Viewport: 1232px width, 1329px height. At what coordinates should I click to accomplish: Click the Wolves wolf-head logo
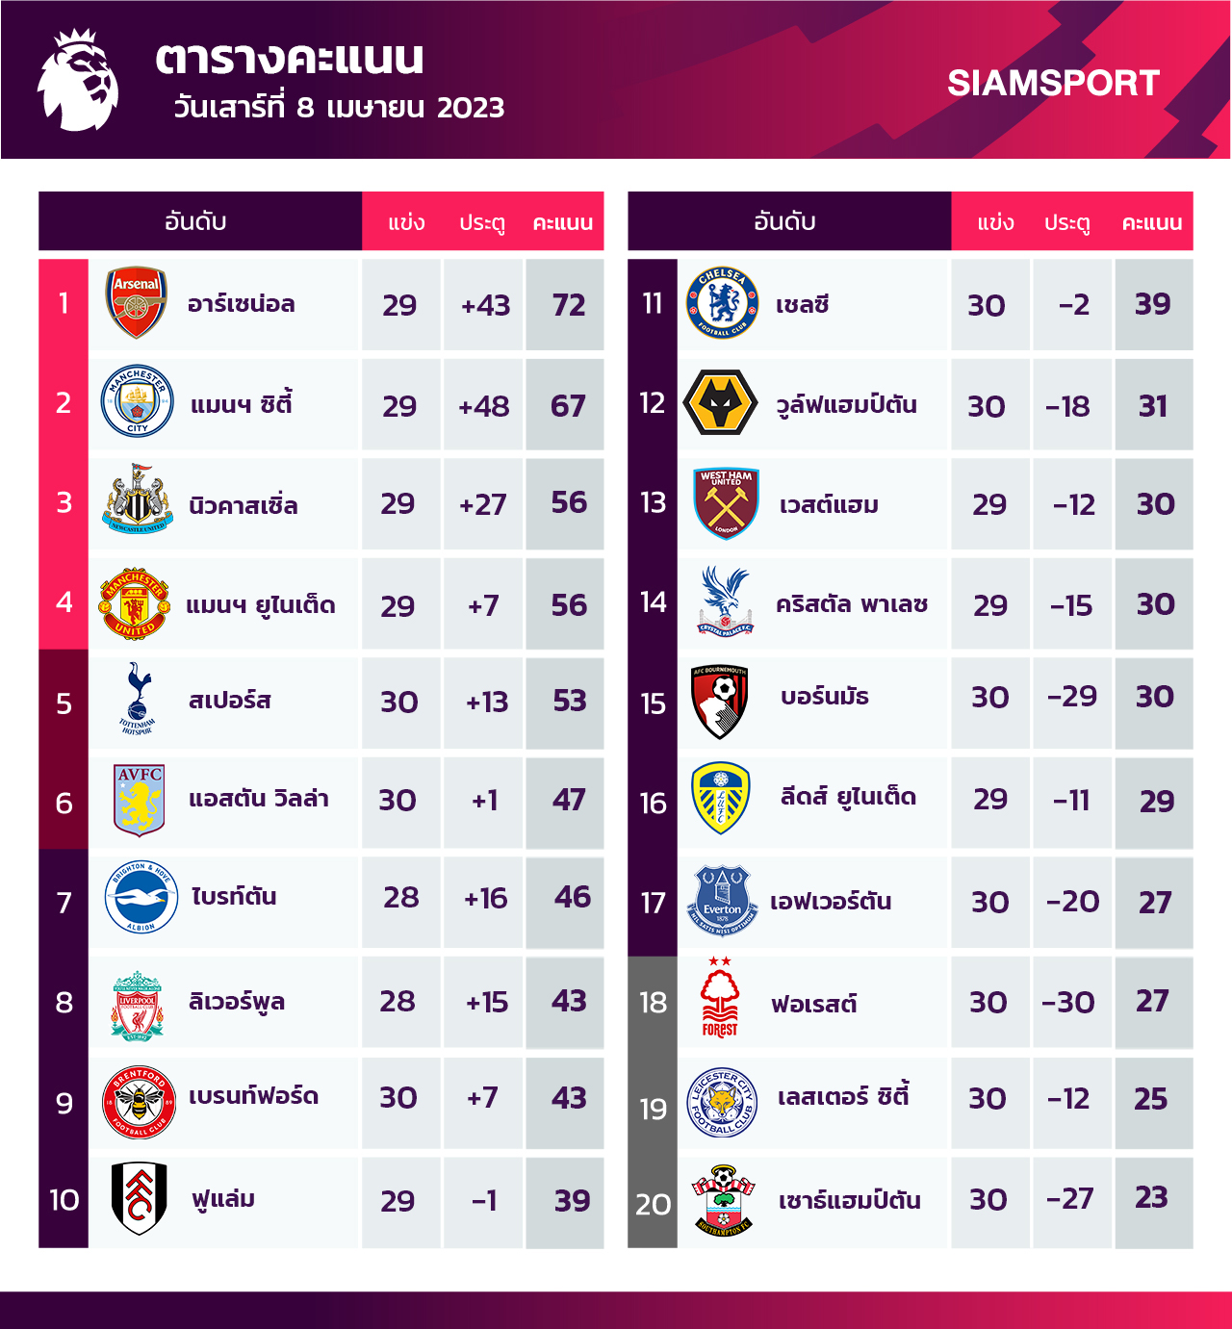pos(721,403)
